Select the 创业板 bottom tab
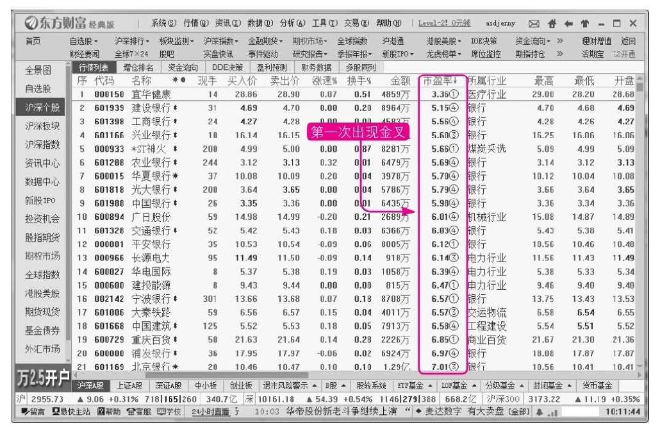 tap(241, 385)
